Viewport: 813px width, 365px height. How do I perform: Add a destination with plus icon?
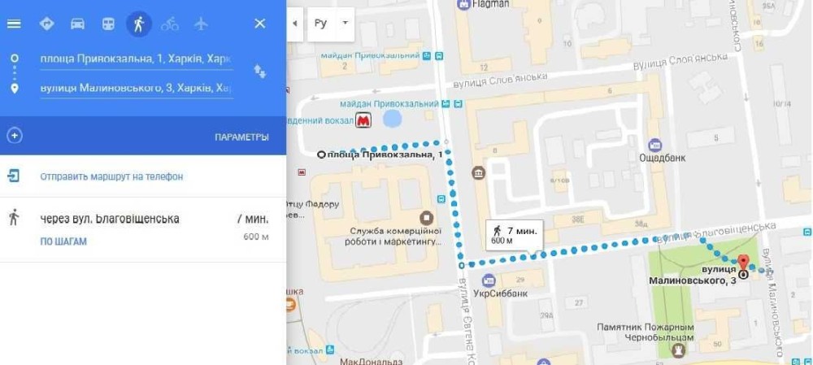pyautogui.click(x=14, y=136)
